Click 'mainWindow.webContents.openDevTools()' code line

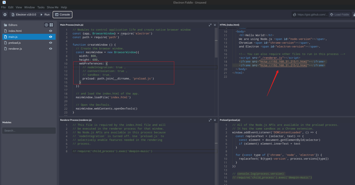click(x=106, y=109)
